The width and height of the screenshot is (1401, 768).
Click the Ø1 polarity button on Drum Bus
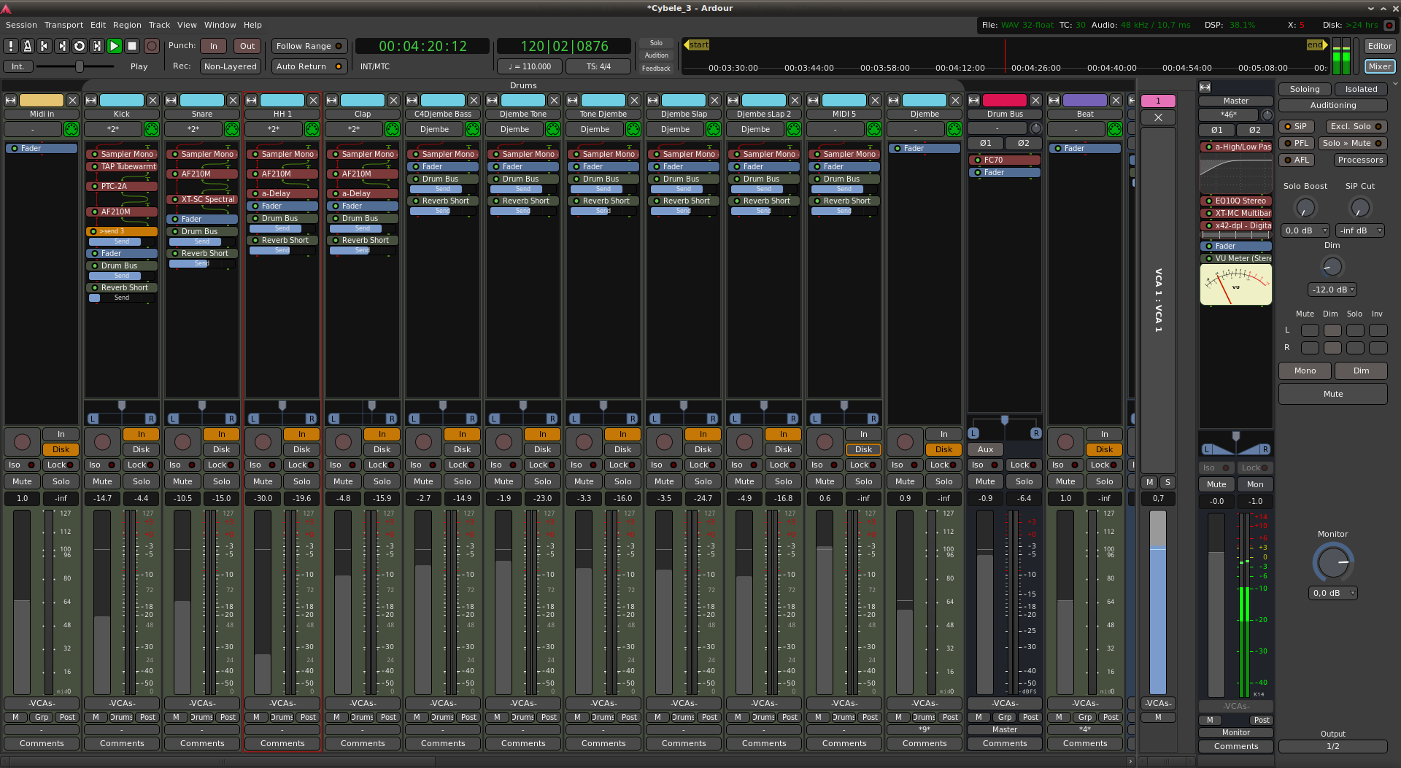pyautogui.click(x=985, y=143)
